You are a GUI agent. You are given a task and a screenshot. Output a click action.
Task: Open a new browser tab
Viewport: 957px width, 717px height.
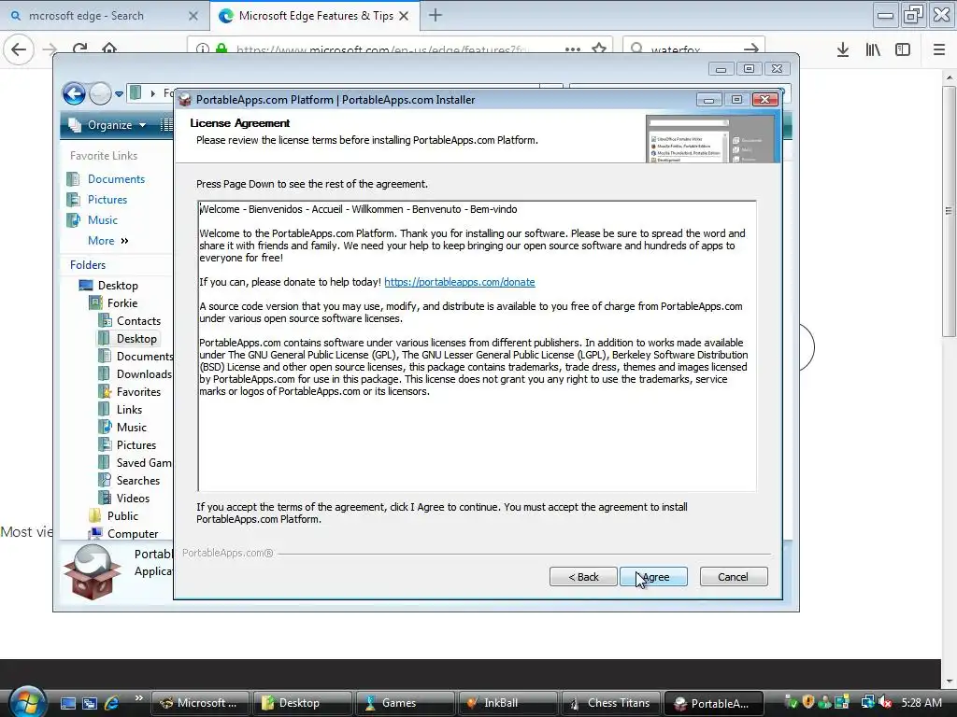coord(436,15)
